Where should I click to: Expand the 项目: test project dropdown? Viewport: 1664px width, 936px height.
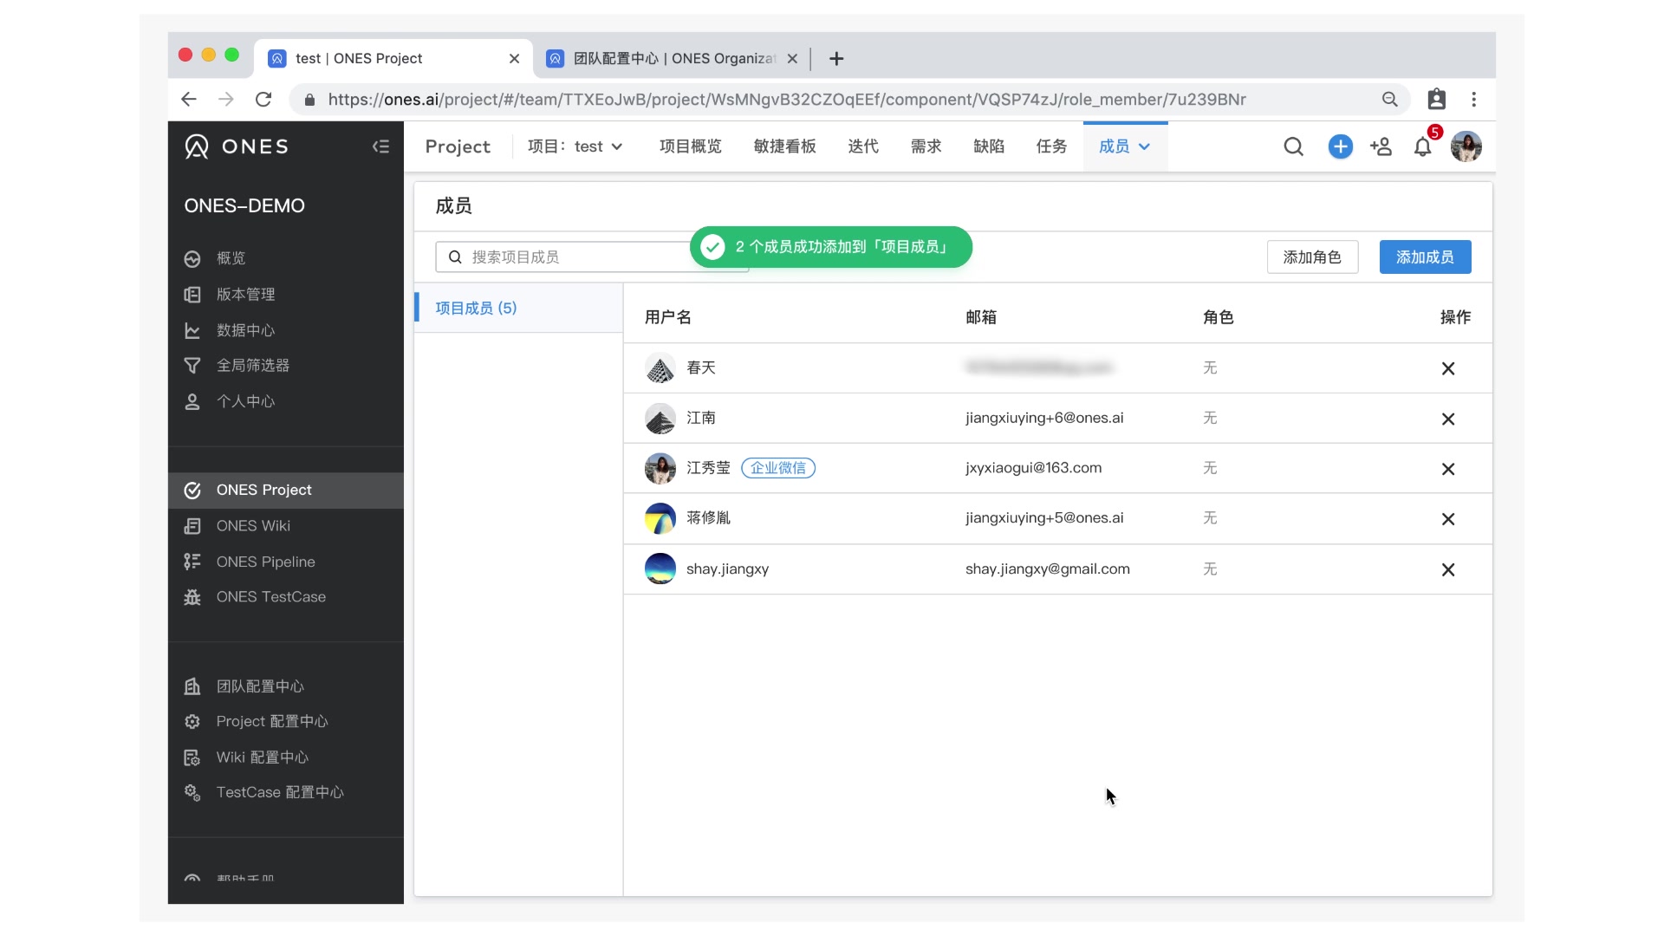[575, 146]
